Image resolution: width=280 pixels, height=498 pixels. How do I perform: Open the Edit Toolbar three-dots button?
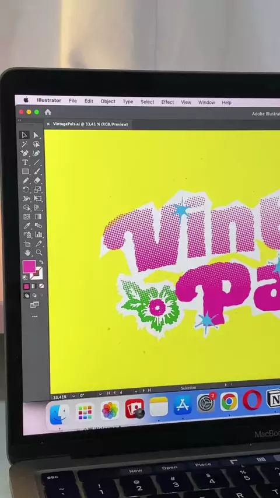point(34,316)
